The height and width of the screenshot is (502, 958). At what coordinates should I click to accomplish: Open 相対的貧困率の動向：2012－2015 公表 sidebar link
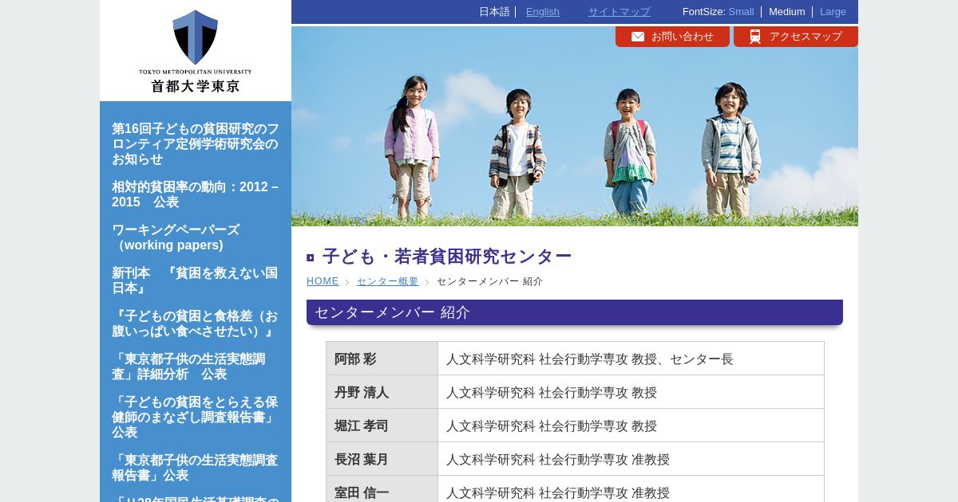tap(196, 194)
